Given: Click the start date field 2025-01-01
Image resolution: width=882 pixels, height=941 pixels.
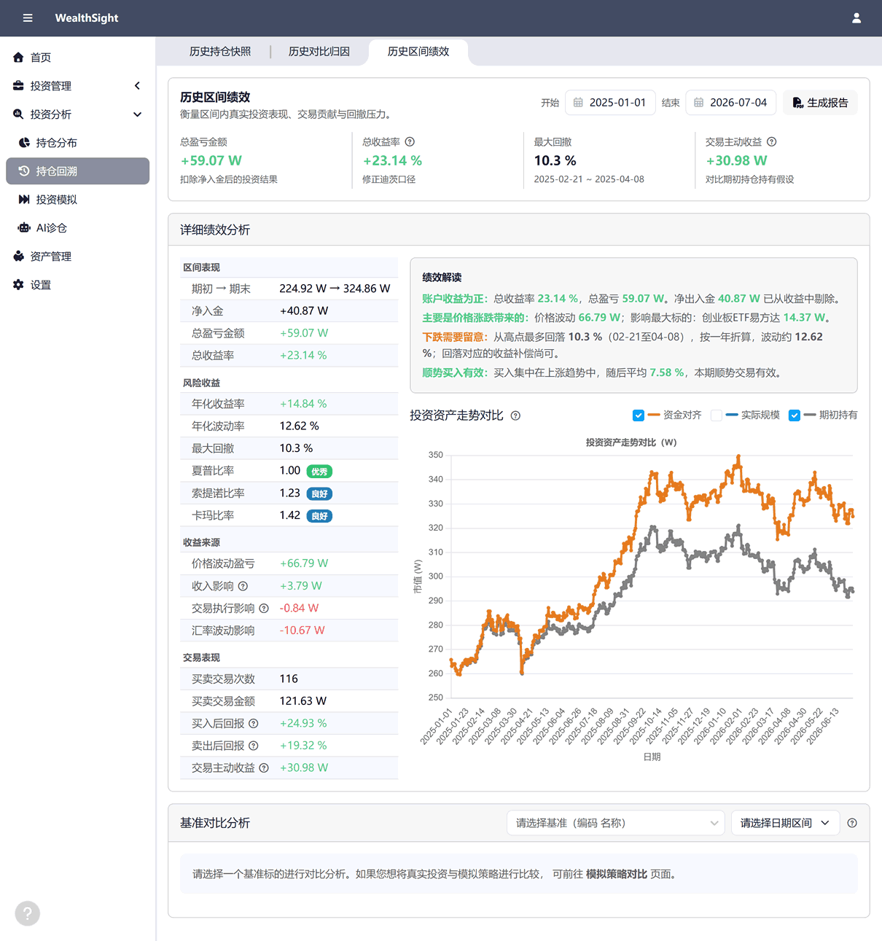Looking at the screenshot, I should [x=610, y=103].
